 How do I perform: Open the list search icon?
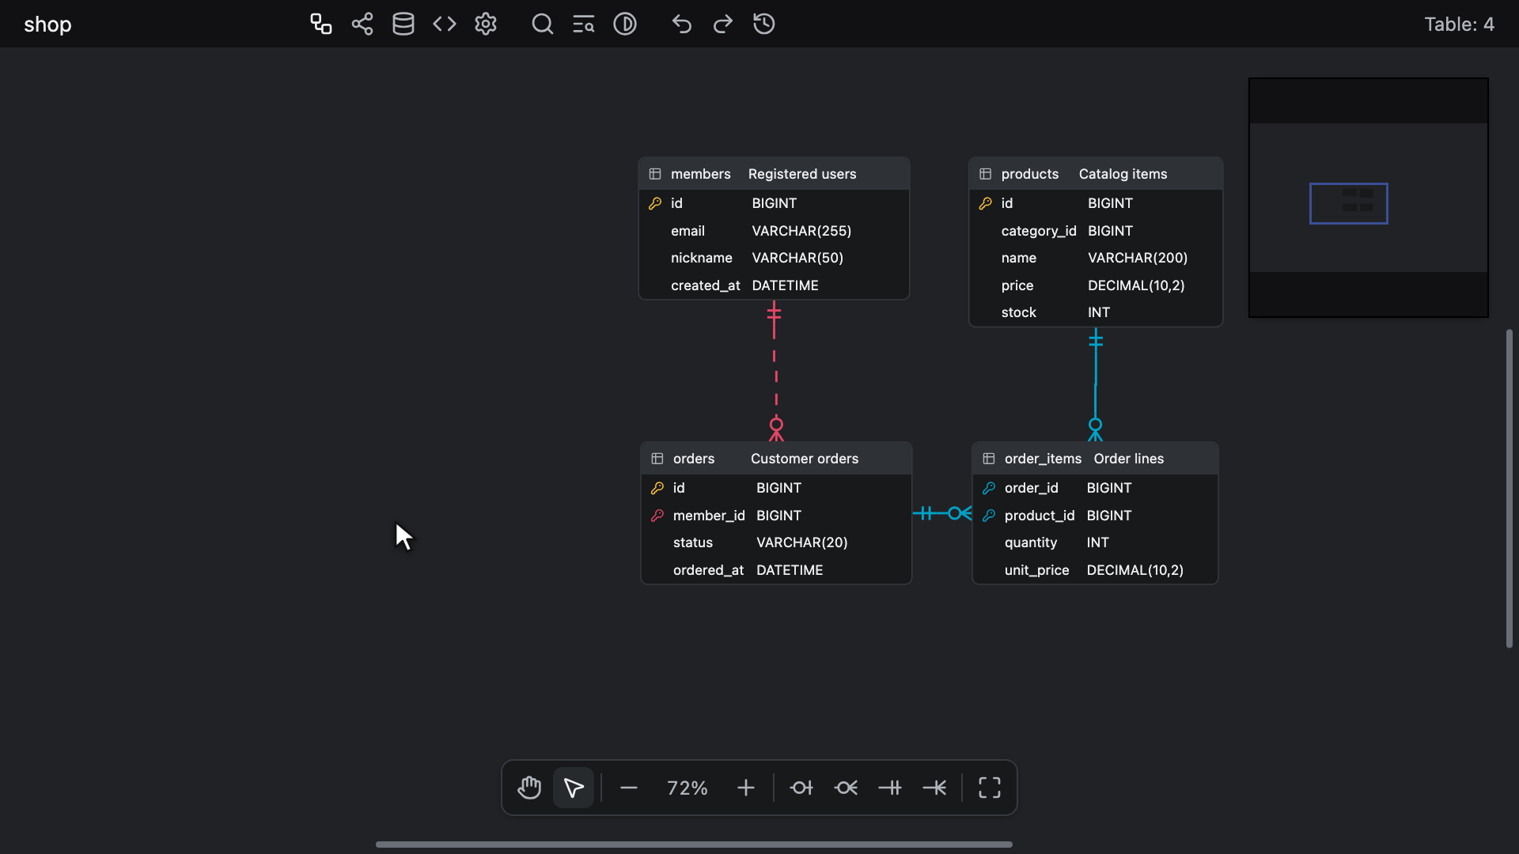(x=584, y=24)
